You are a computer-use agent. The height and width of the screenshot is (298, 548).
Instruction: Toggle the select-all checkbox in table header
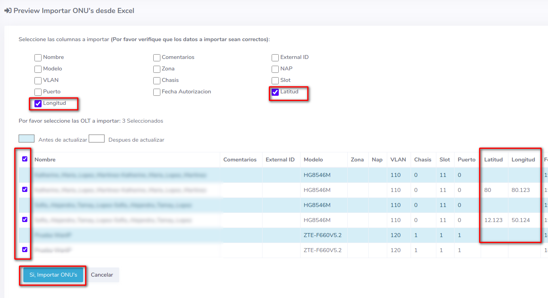[x=25, y=159]
